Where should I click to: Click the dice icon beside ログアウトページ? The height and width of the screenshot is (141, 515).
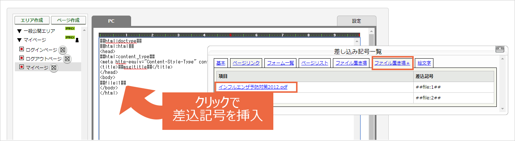coord(67,59)
